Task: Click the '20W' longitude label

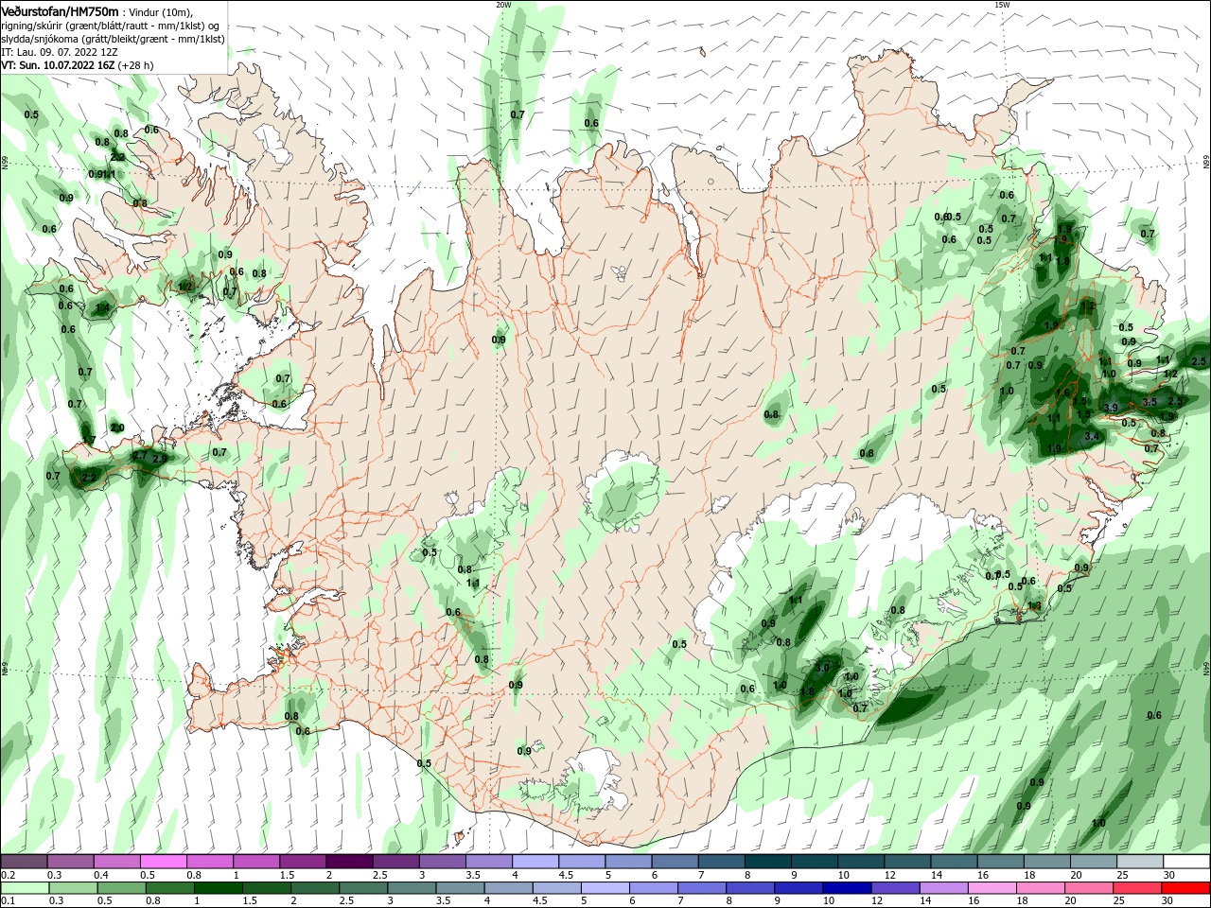Action: [503, 5]
